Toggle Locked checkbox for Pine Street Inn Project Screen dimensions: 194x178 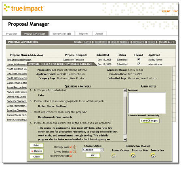pyautogui.click(x=139, y=59)
